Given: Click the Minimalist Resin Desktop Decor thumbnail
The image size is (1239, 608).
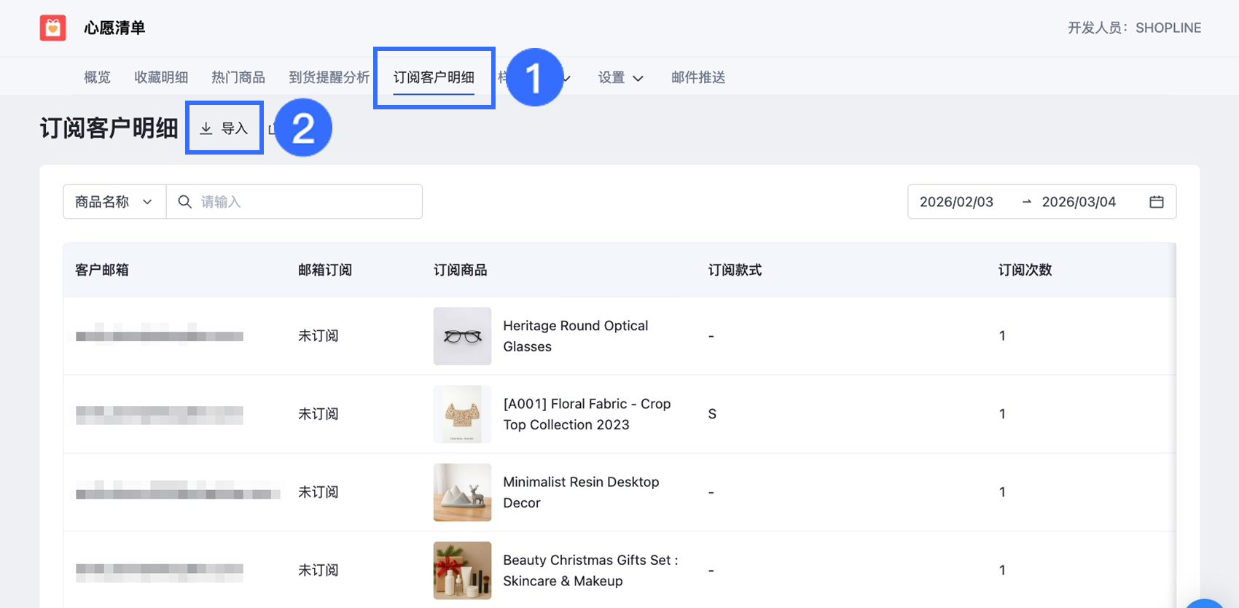Looking at the screenshot, I should tap(462, 492).
